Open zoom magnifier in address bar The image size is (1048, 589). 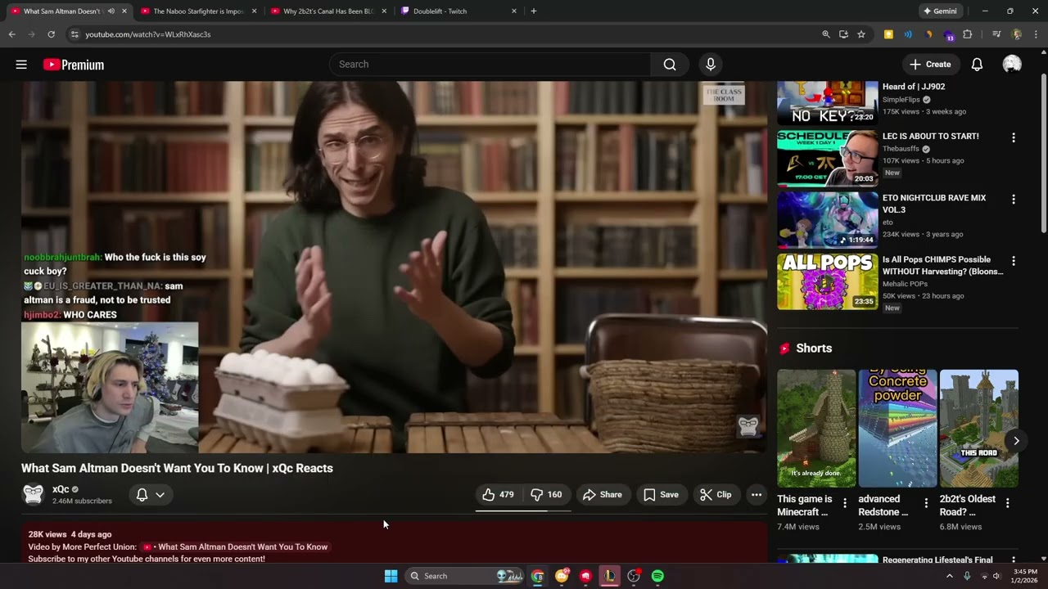826,34
